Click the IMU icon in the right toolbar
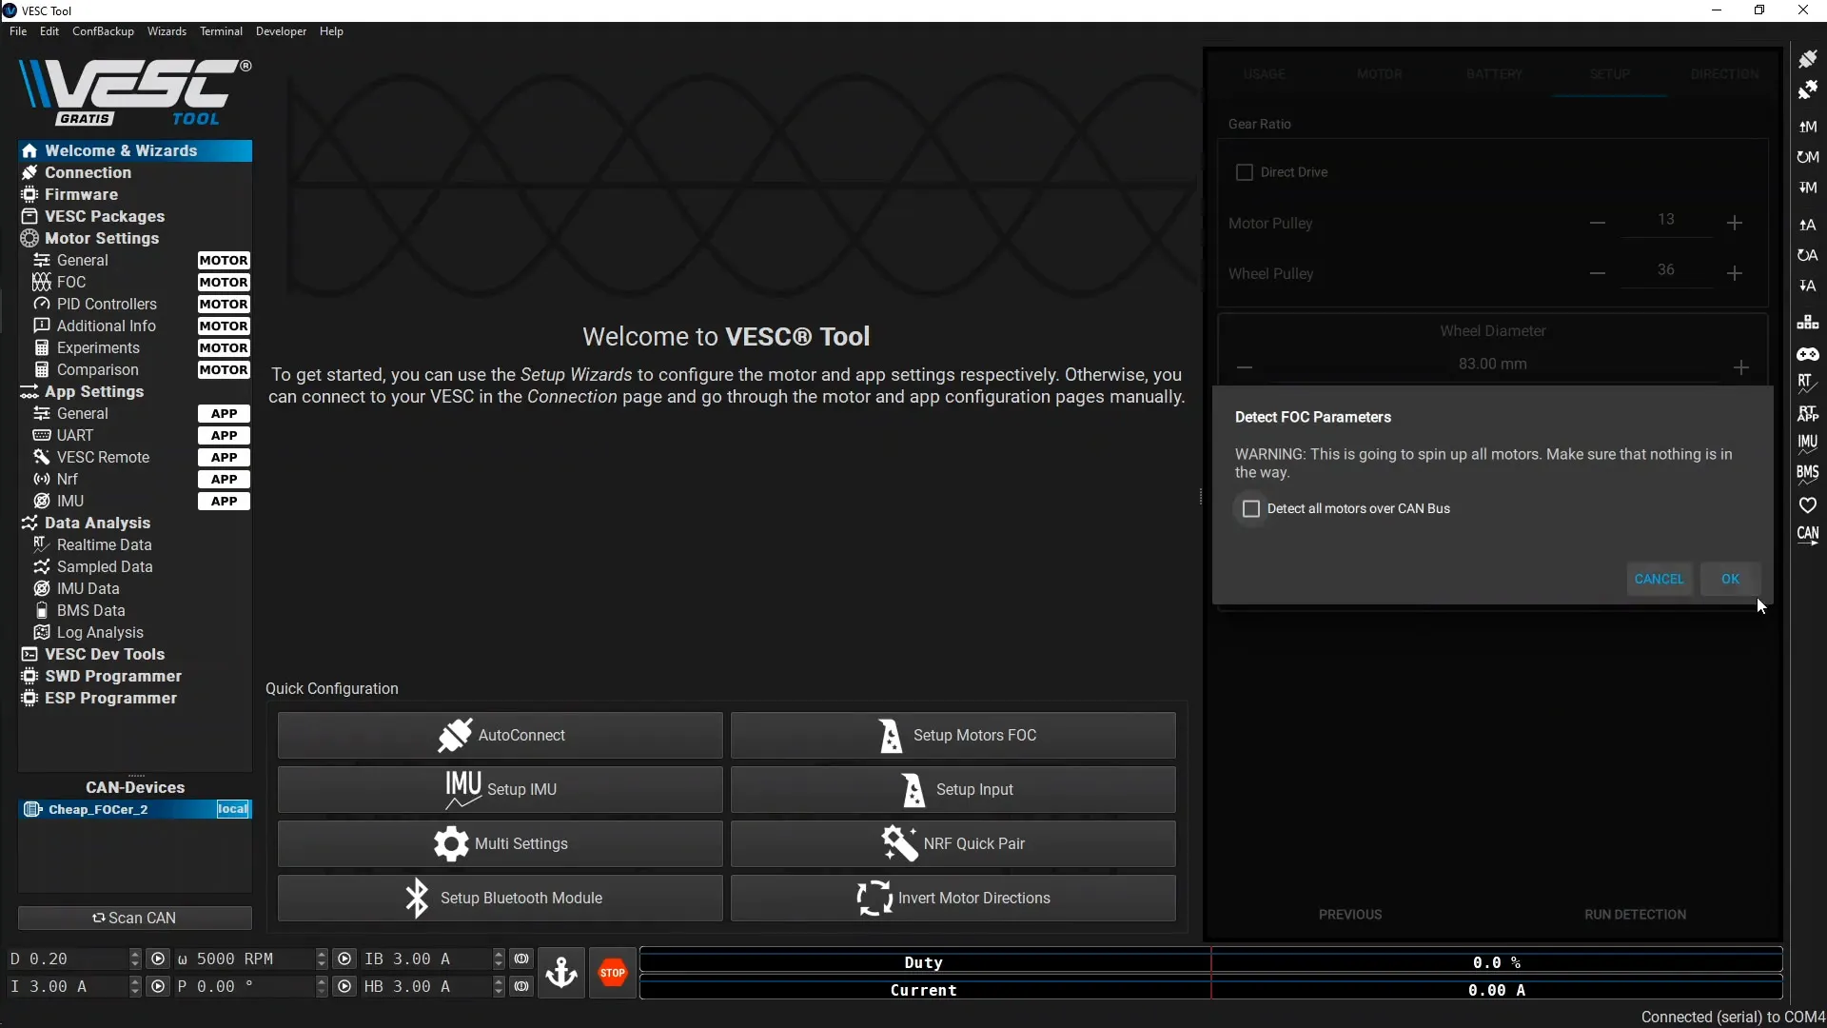Viewport: 1827px width, 1028px height. tap(1809, 442)
